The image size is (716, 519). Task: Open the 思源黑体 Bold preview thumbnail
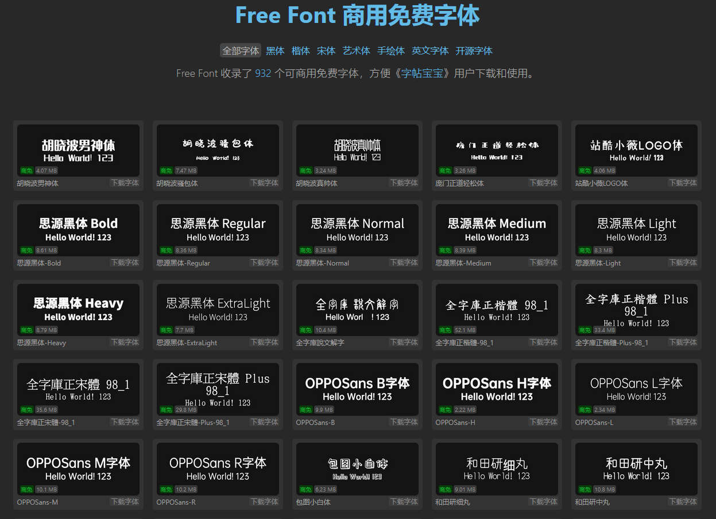(78, 230)
